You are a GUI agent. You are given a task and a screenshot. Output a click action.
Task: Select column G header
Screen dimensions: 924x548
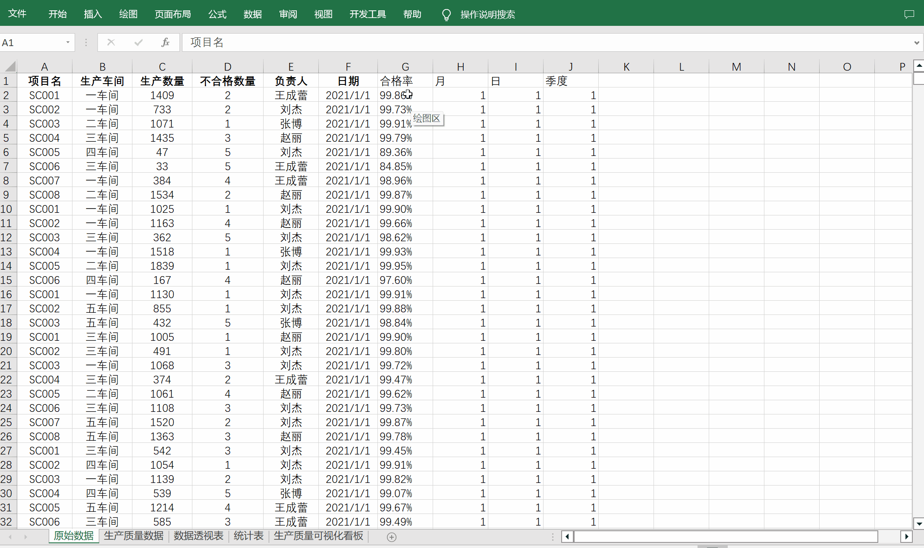click(405, 67)
